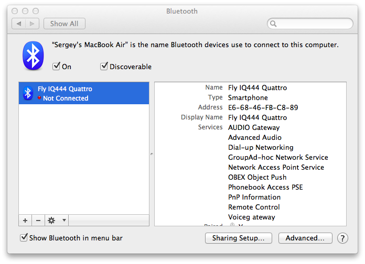365x264 pixels.
Task: Remove selected device with minus button
Action: point(38,221)
